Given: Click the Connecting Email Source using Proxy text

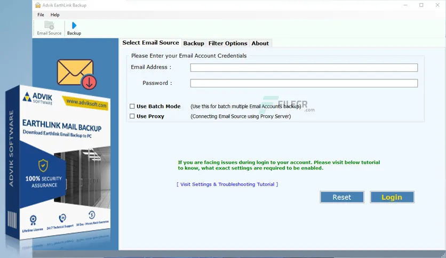Looking at the screenshot, I should (x=241, y=116).
